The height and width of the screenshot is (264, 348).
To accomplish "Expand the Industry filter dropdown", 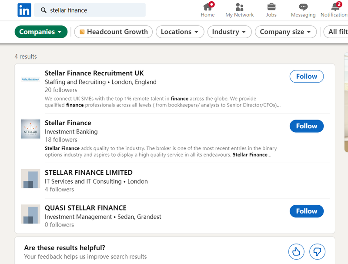I will [229, 32].
